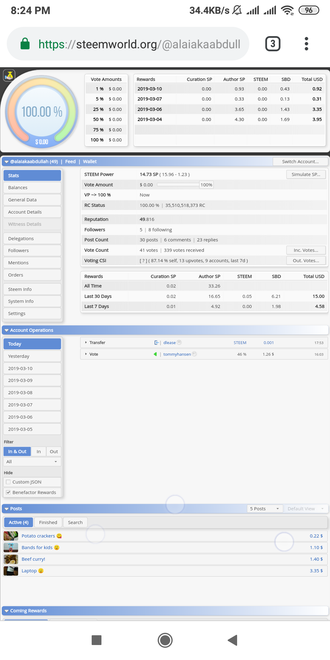Select the Out filter option
The height and width of the screenshot is (660, 330).
[54, 451]
